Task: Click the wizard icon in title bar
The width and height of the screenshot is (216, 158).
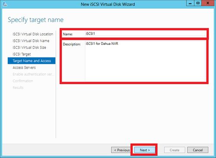Action: [x=5, y=4]
